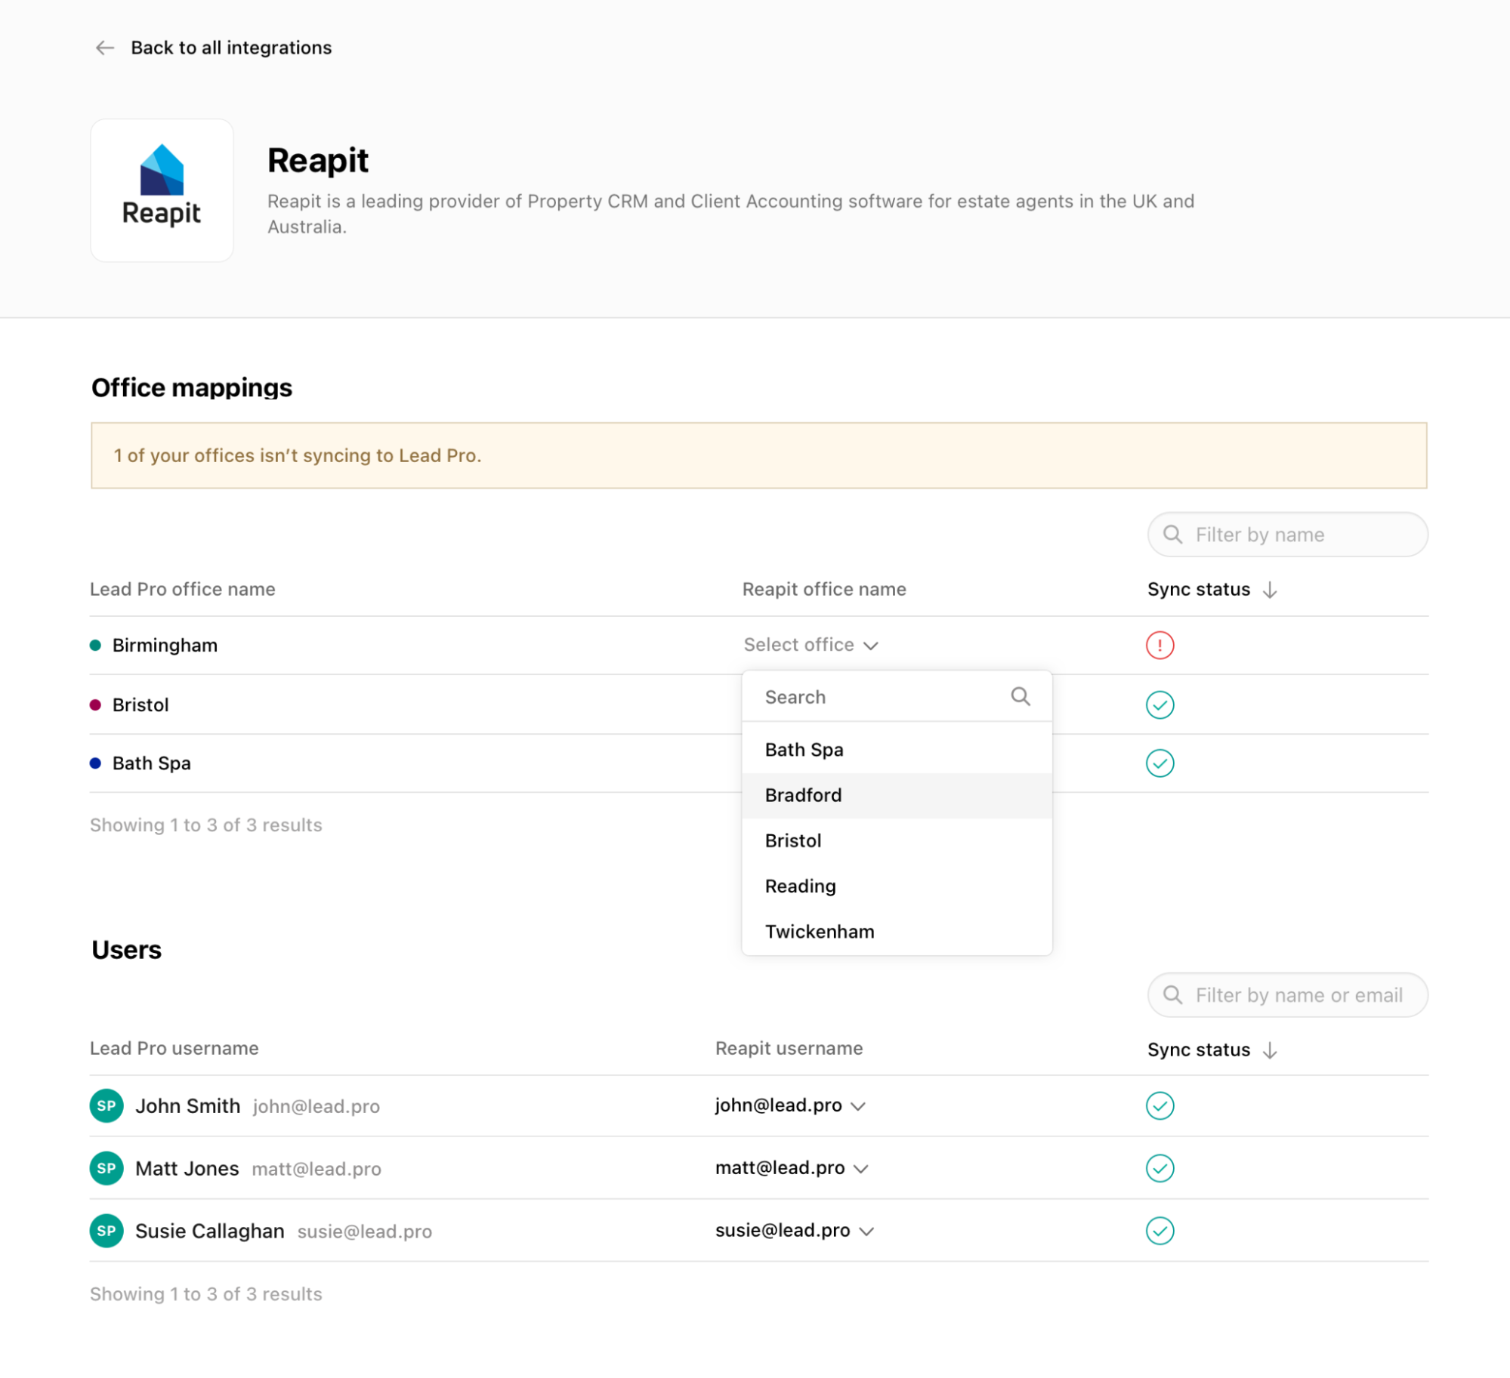
Task: Select Twickenham in the office dropdown
Action: pyautogui.click(x=820, y=932)
